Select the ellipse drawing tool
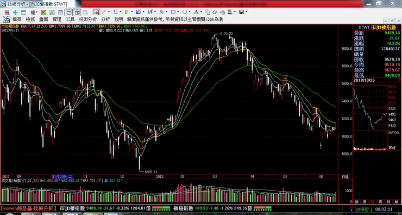The image size is (402, 215). 185,12
